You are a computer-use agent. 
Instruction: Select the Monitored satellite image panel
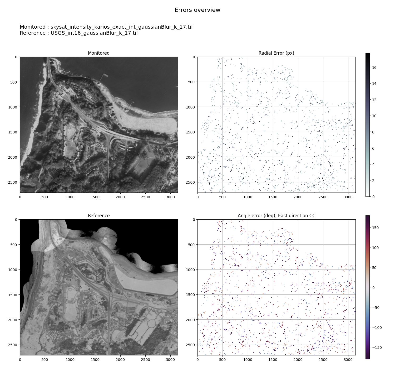click(x=99, y=125)
